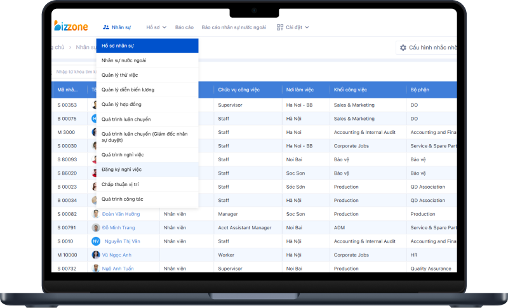Screen dimensions: 508x308
Task: Collapse the Nhân sự dropdown menu
Action: (x=116, y=27)
